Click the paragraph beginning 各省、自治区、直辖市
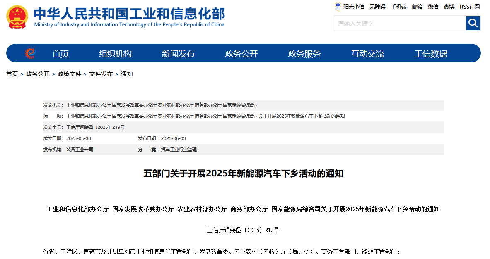 point(221,252)
